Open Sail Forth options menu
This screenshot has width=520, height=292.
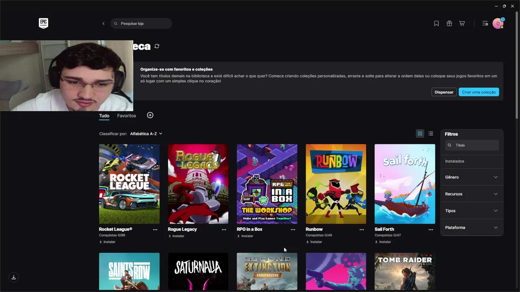(431, 230)
